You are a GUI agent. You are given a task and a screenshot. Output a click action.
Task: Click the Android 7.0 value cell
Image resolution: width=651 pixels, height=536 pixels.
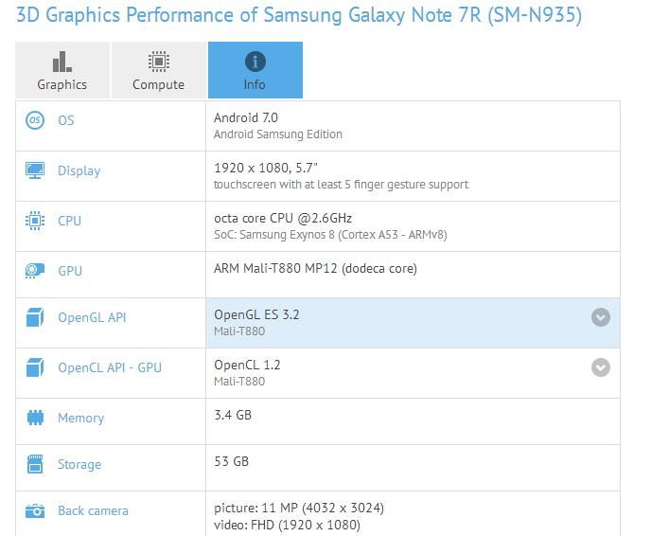(246, 117)
